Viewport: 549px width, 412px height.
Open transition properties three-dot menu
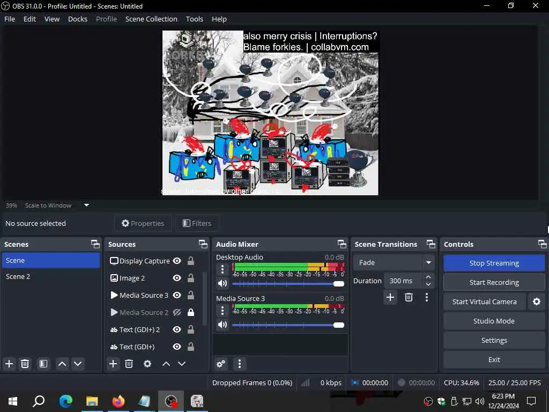[x=426, y=297]
